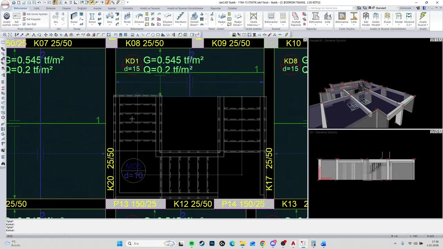Image resolution: width=443 pixels, height=249 pixels.
Task: Click the K08 25/50 beam label
Action: (x=145, y=43)
